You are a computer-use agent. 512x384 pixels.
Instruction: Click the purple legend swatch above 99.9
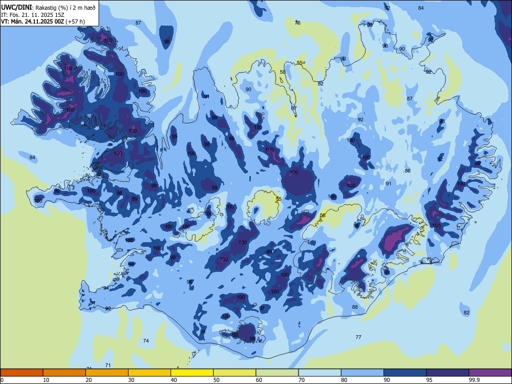tap(490, 373)
